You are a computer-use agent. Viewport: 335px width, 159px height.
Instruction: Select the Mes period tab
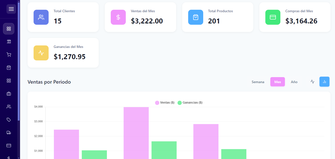[x=277, y=82]
